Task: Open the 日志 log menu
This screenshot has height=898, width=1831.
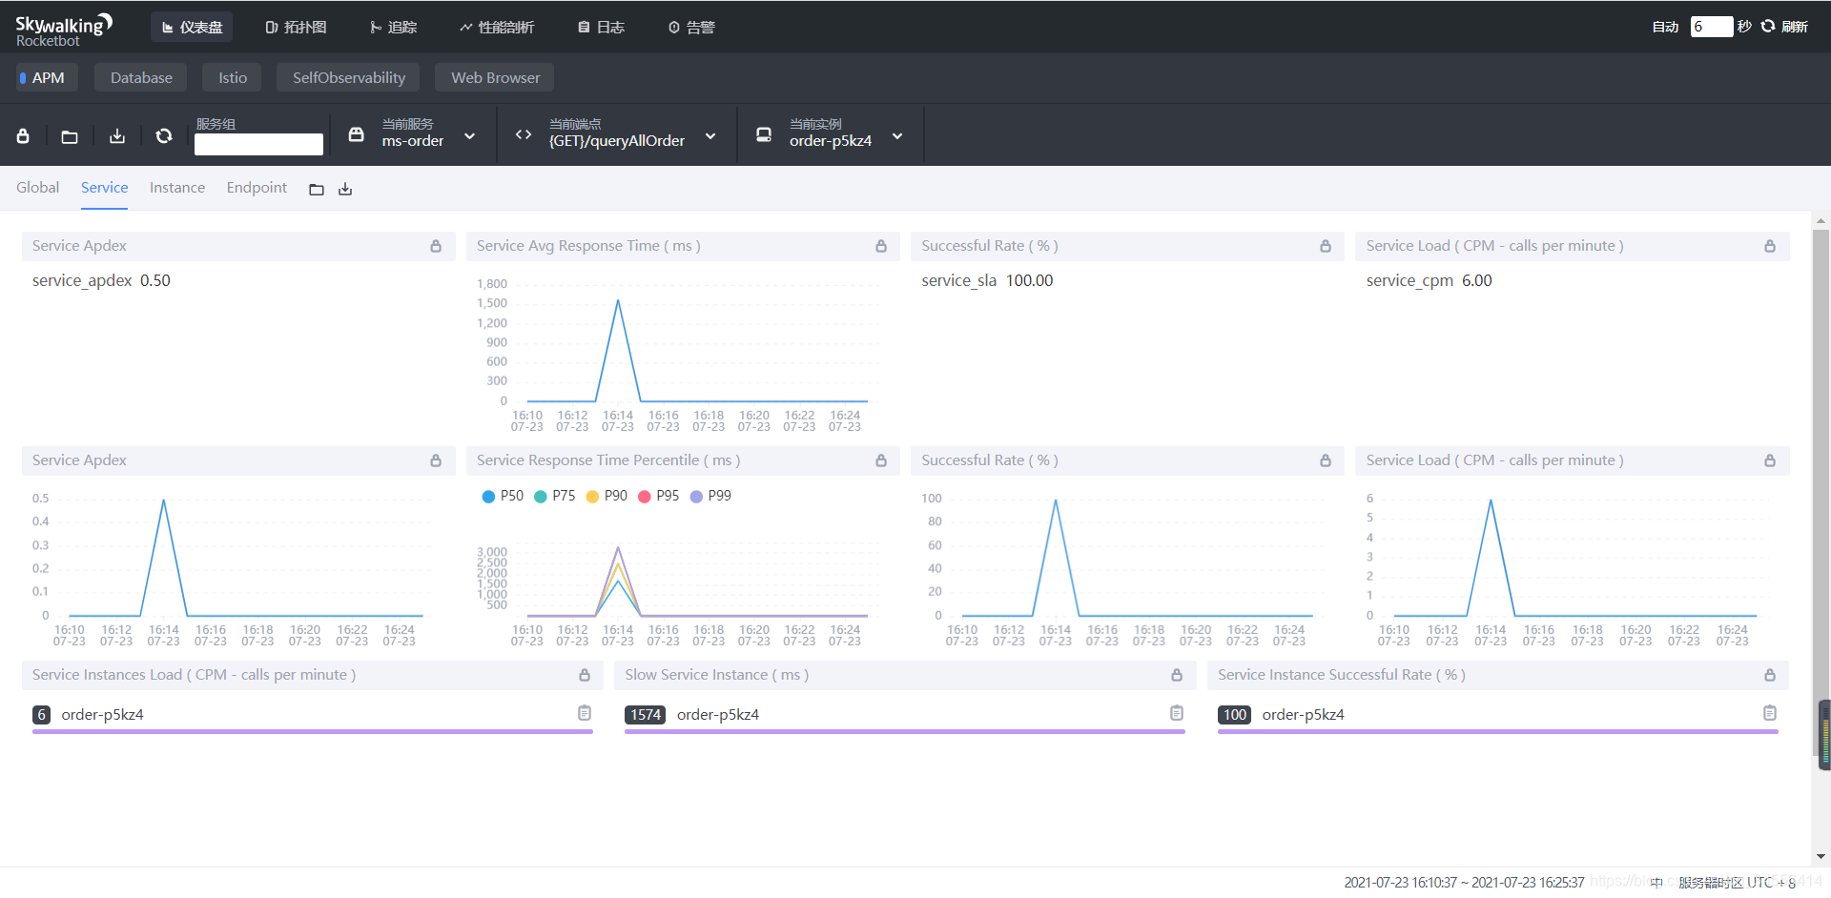Action: (601, 27)
